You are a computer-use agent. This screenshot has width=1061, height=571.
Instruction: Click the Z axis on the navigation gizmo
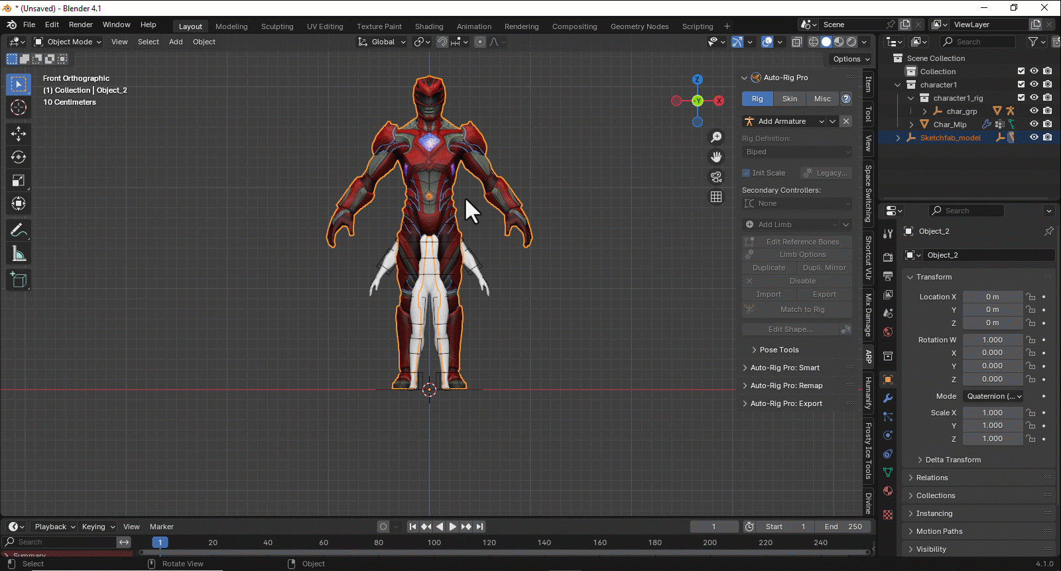tap(697, 79)
